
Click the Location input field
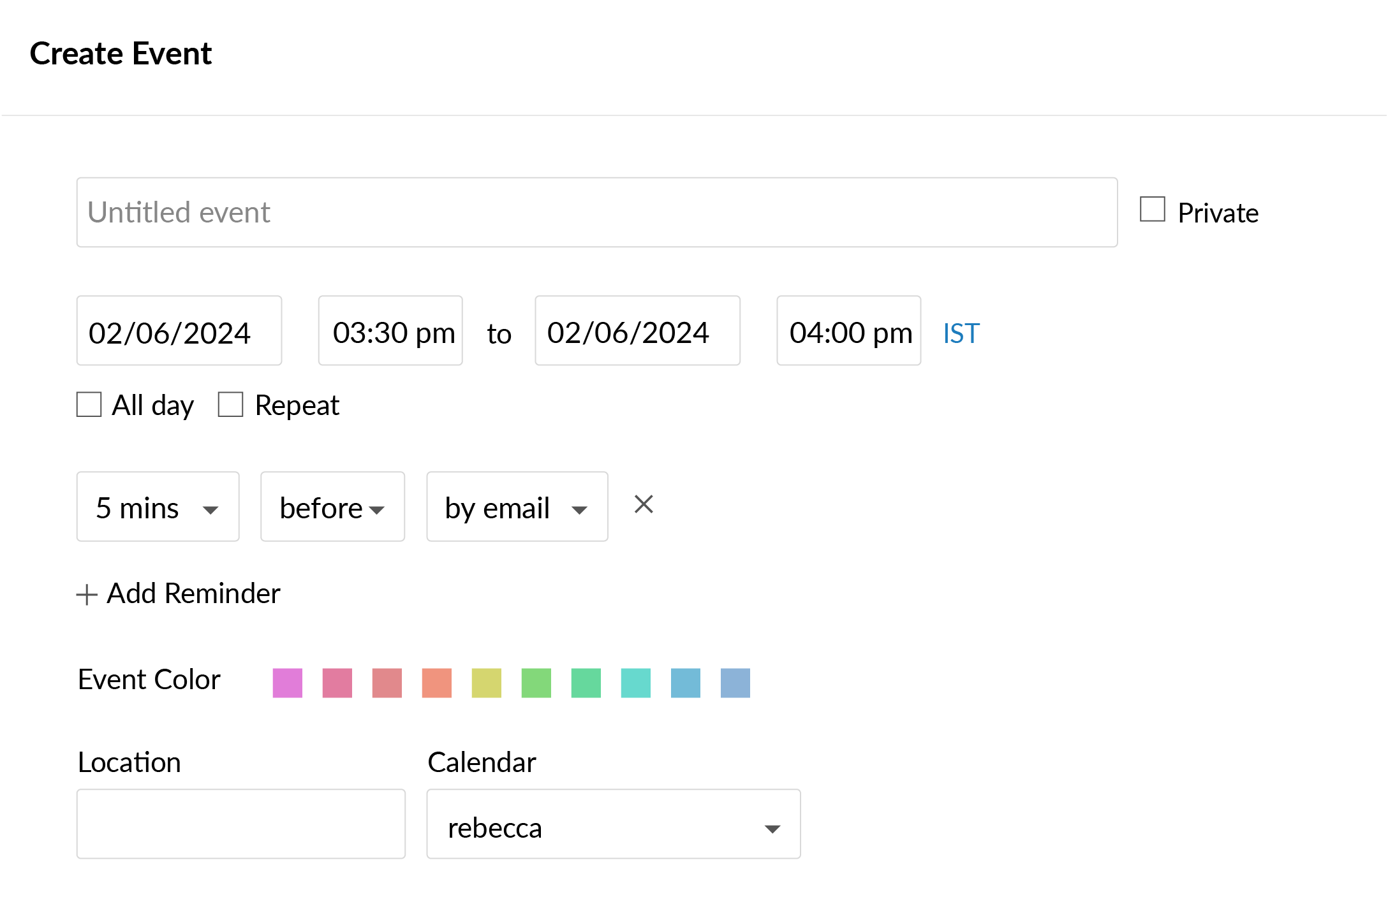tap(240, 824)
